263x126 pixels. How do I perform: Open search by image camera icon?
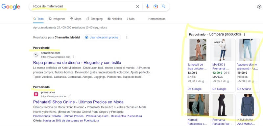click(x=155, y=7)
